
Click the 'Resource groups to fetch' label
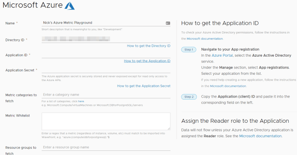click(21, 150)
